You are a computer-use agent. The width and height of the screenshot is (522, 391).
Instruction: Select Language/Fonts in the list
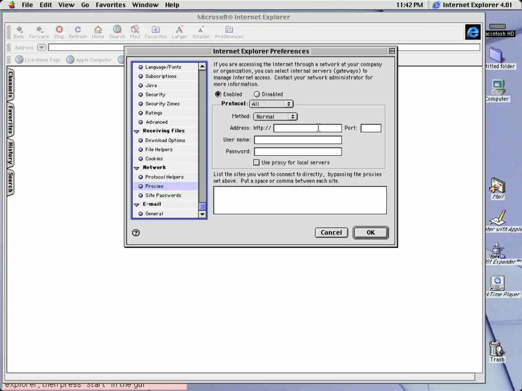[x=165, y=67]
